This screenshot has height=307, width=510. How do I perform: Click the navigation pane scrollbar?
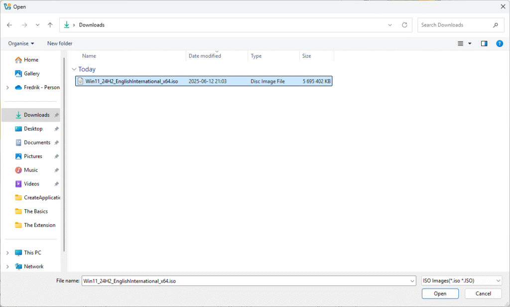pyautogui.click(x=64, y=154)
